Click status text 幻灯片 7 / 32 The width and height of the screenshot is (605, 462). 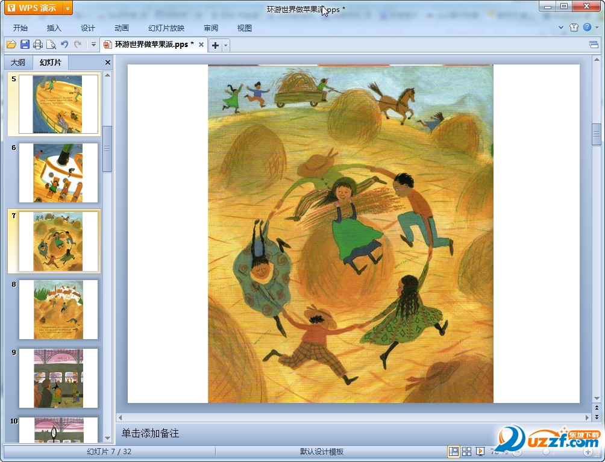(x=109, y=452)
